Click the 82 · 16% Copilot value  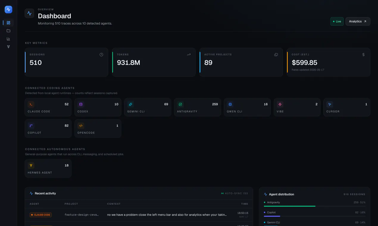(360, 212)
